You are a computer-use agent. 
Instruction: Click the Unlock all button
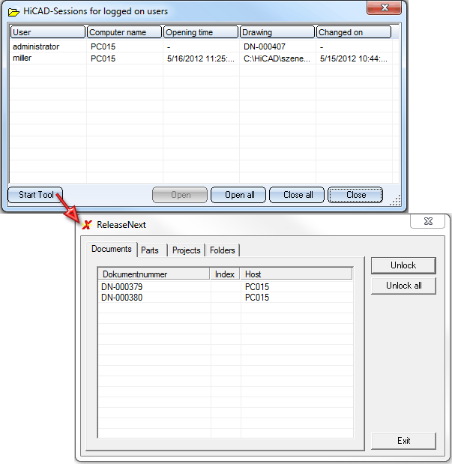tap(403, 286)
